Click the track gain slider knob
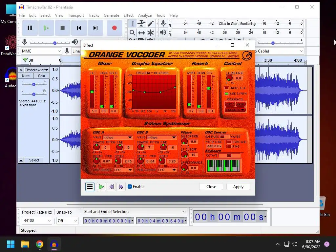This screenshot has width=336, height=252. point(34,84)
